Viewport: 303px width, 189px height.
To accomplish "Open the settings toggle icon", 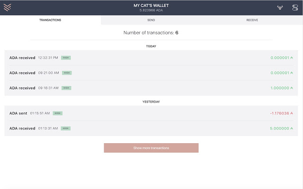I will pos(295,8).
